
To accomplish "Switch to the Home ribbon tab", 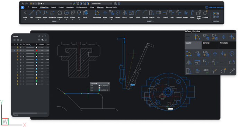I will [34, 7].
